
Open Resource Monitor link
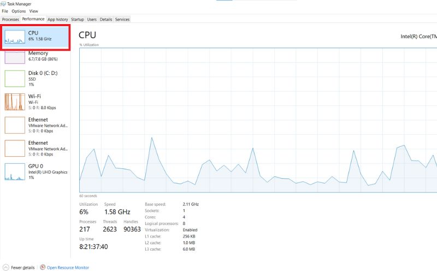coord(68,268)
